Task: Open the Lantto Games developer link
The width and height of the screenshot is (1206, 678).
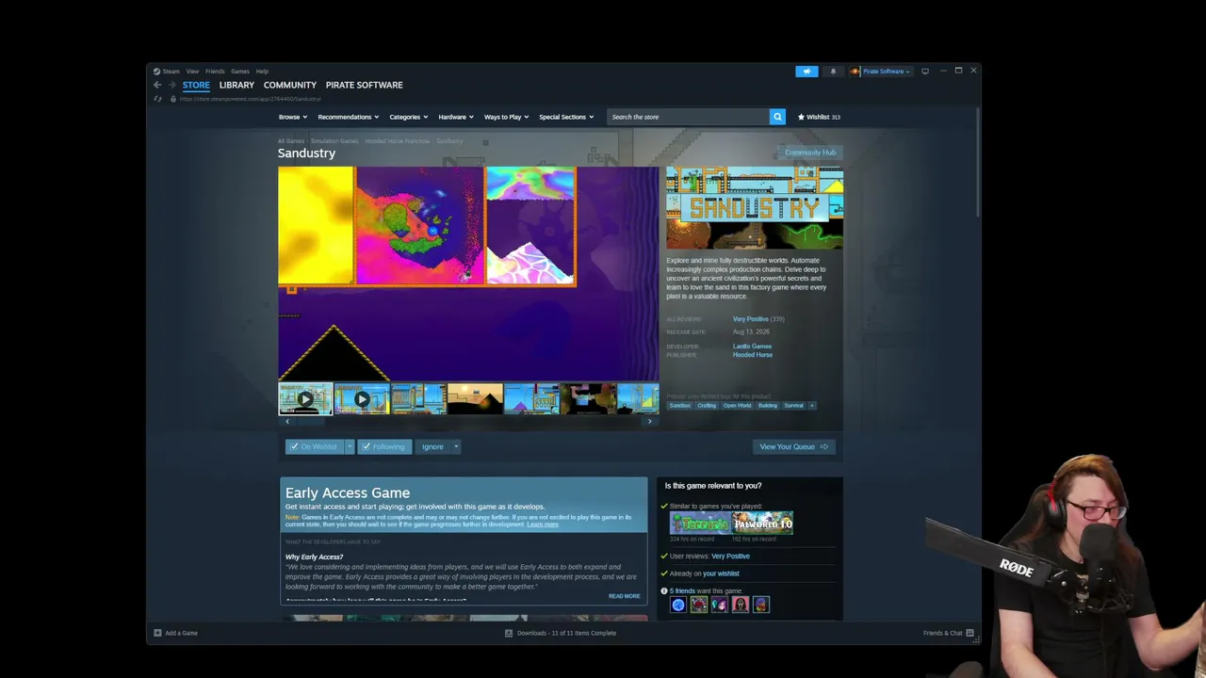Action: (x=752, y=347)
